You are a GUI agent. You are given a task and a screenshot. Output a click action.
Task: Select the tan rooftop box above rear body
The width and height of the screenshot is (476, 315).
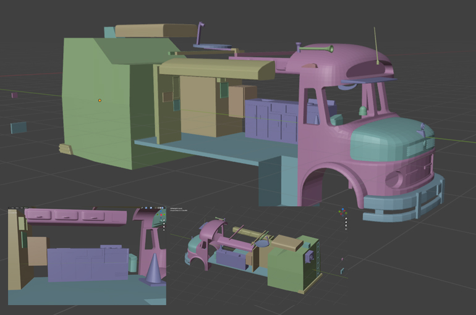[156, 31]
